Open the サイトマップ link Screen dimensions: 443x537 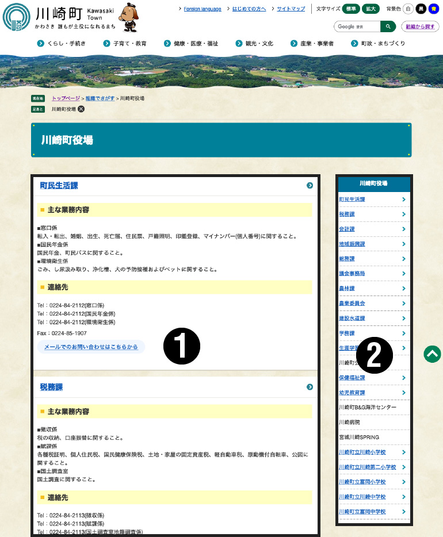tap(291, 9)
